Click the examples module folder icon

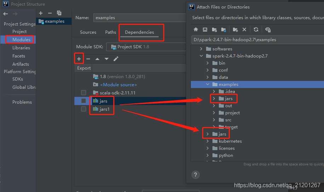click(41, 21)
